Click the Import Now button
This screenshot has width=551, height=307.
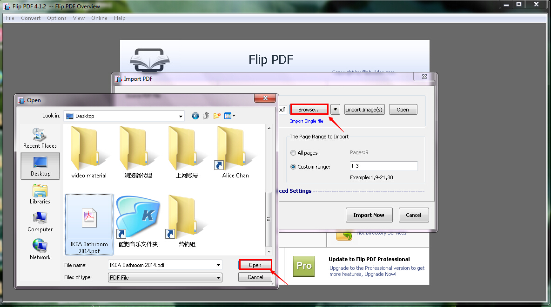[x=369, y=215]
